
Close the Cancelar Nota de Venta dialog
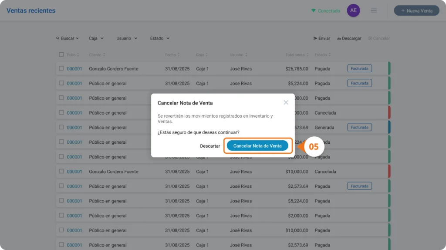(286, 102)
